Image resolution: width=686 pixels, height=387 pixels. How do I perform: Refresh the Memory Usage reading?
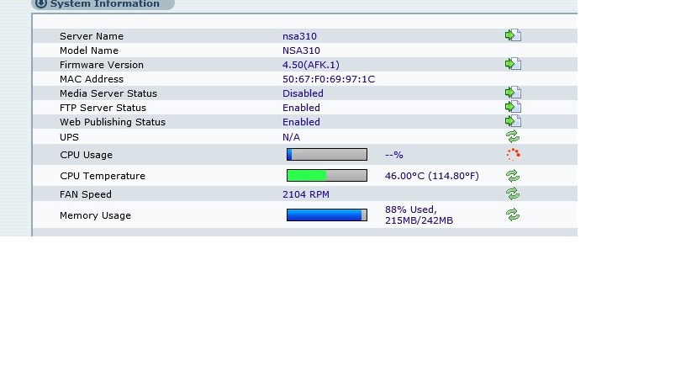click(513, 215)
